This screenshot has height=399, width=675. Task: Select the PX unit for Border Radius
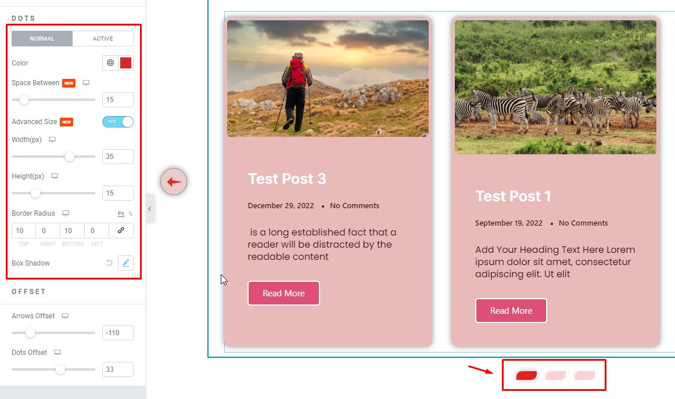[121, 213]
